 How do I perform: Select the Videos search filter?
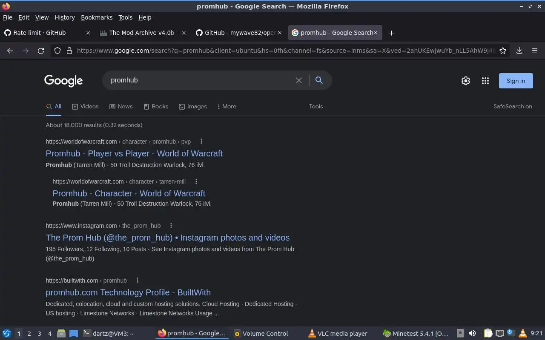point(85,107)
